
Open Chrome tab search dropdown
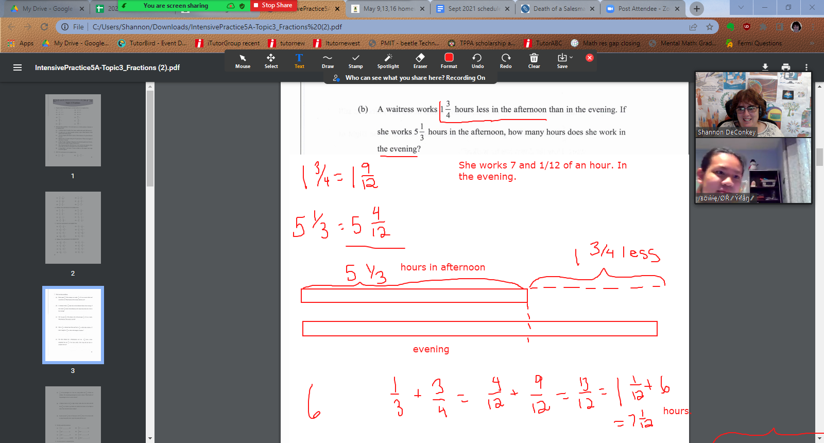point(741,8)
